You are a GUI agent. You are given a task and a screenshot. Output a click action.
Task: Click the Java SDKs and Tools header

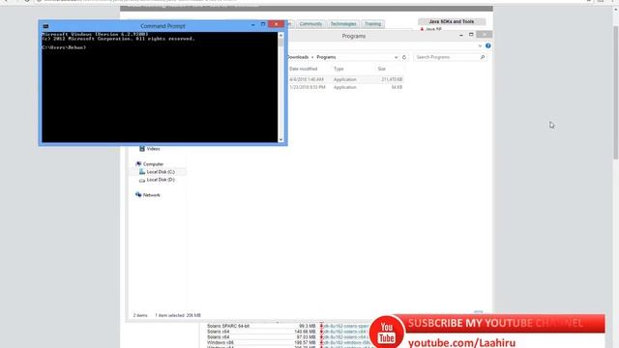tap(452, 21)
